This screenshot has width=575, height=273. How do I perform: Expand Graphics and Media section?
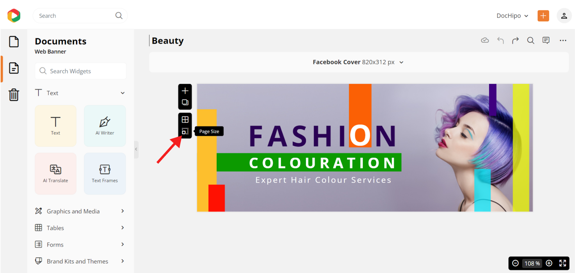point(80,211)
